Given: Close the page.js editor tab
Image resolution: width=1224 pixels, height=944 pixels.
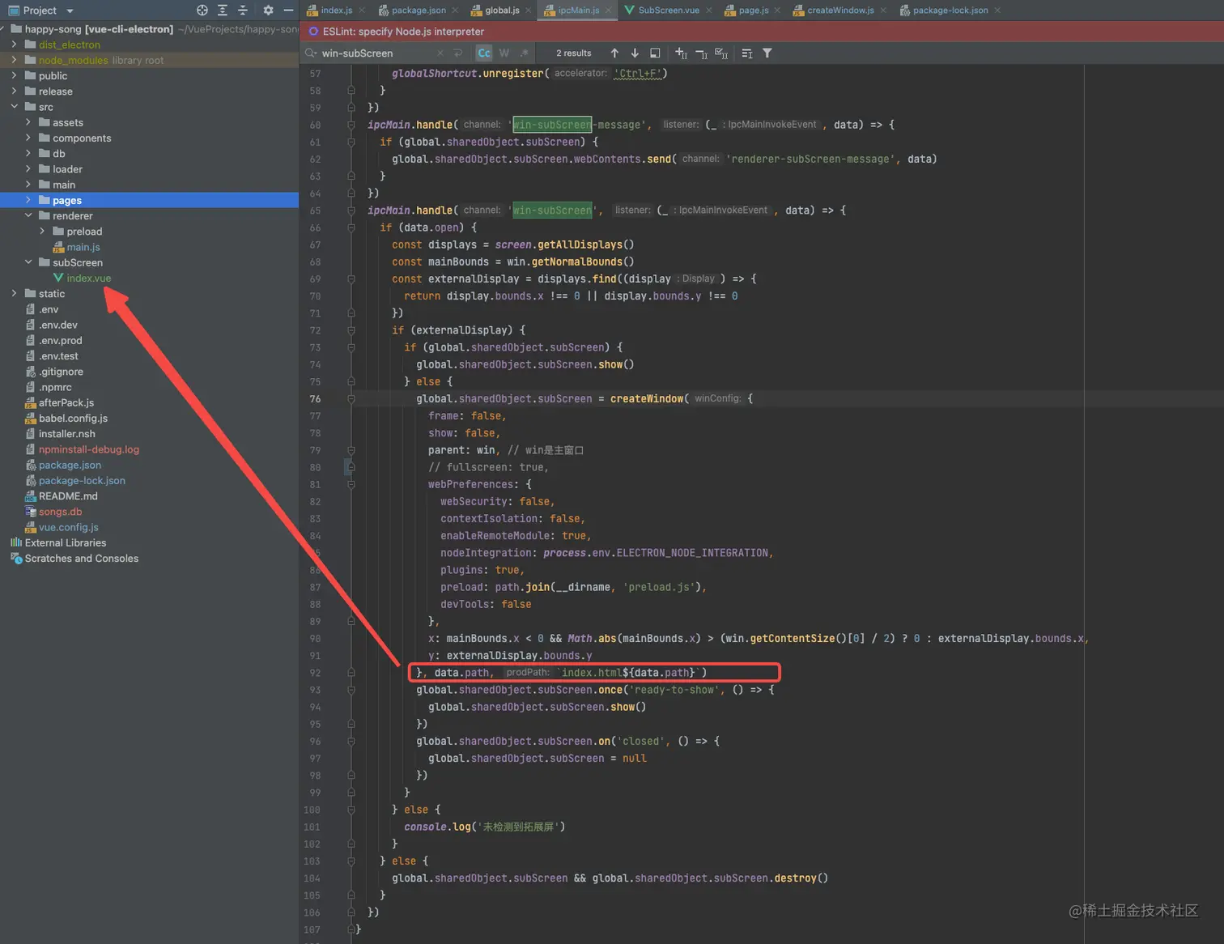Looking at the screenshot, I should coord(778,11).
